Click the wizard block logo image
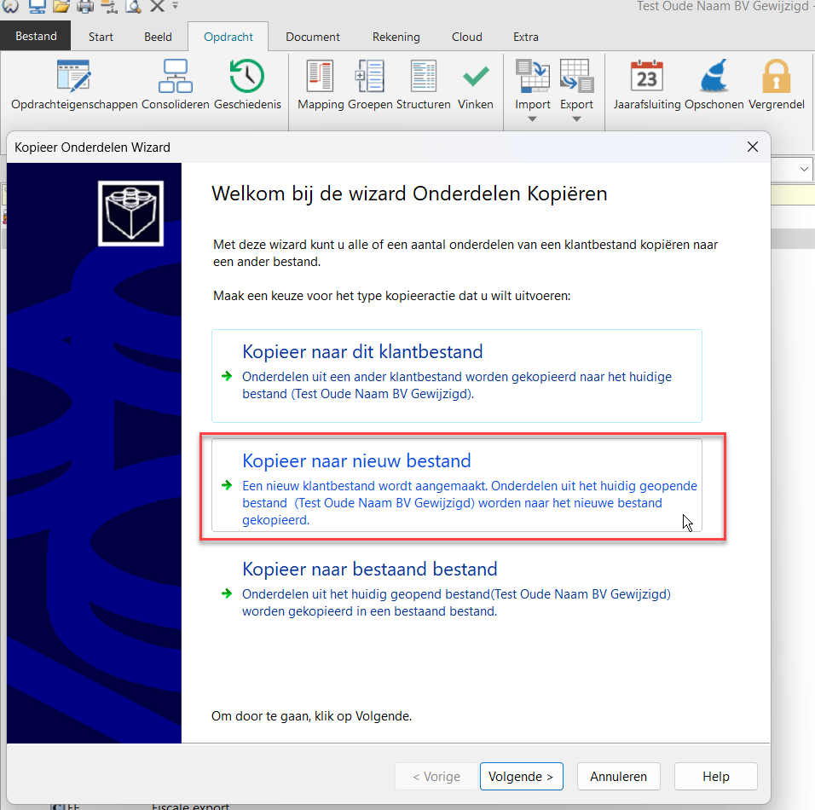This screenshot has width=815, height=810. [131, 213]
